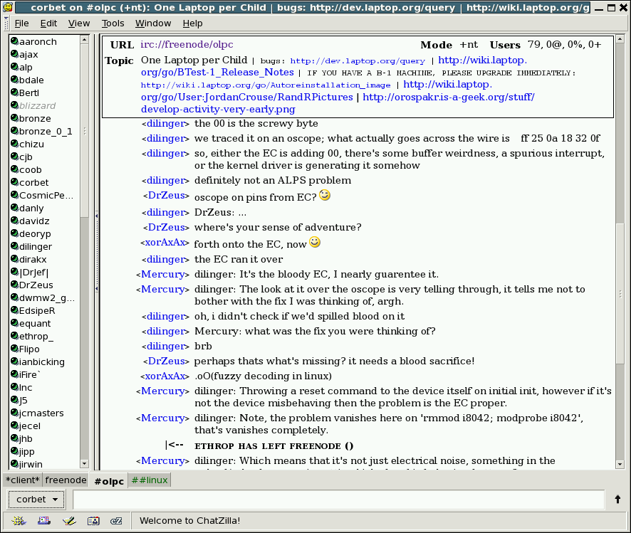This screenshot has height=533, width=631.
Task: Launch Composer from the status bar
Action: (68, 521)
